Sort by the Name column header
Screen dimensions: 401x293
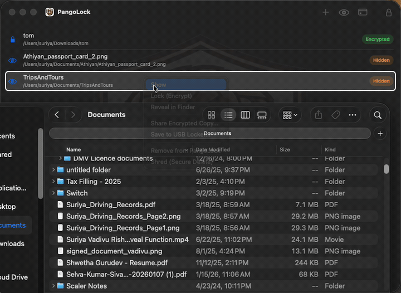click(74, 150)
